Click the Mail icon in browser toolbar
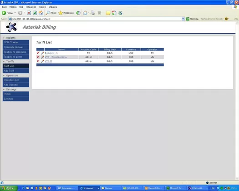 [x=86, y=13]
